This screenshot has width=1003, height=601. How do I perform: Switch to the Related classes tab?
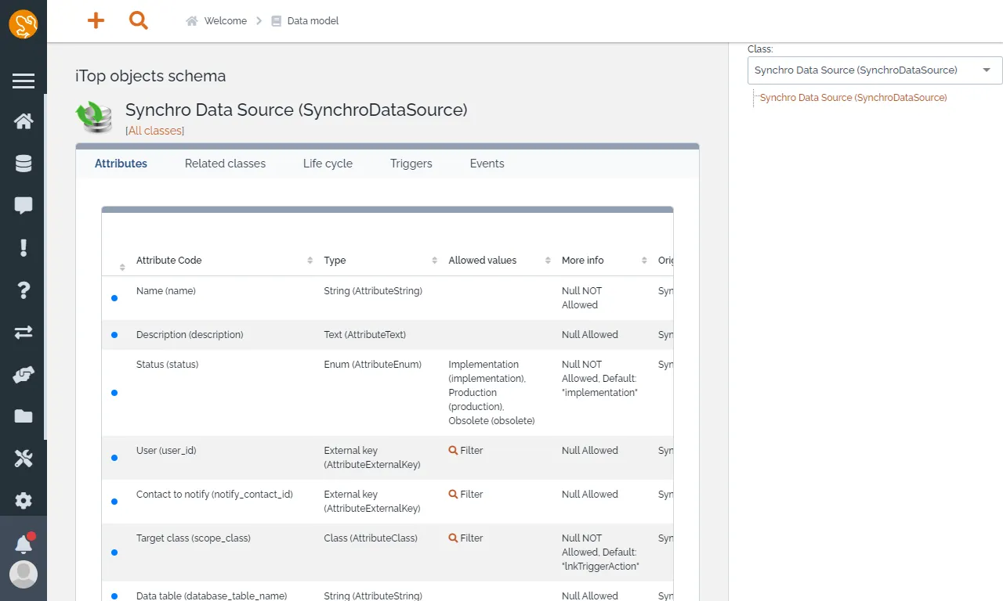[225, 164]
